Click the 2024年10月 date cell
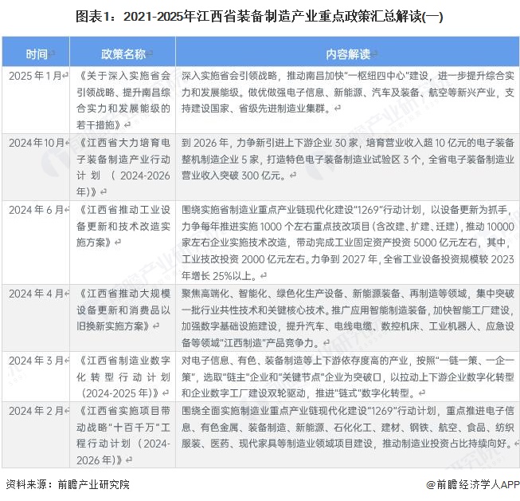520x501 pixels. click(37, 142)
